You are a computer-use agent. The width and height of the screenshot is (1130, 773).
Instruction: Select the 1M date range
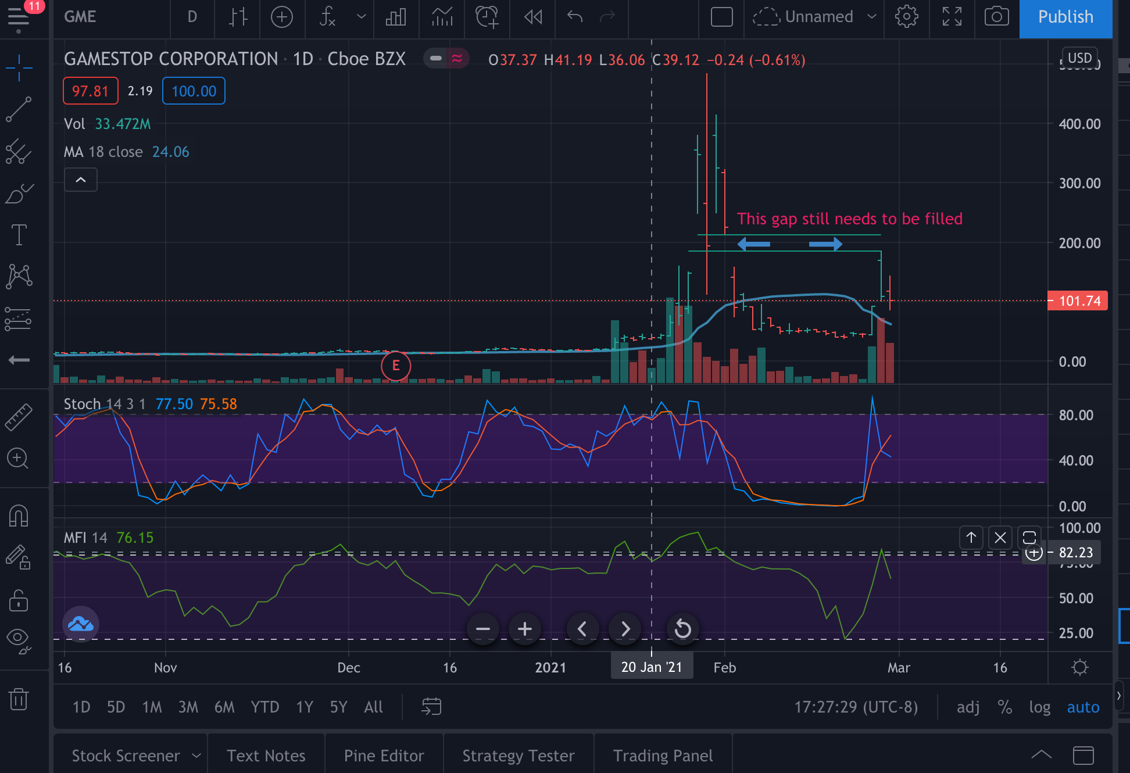tap(152, 707)
